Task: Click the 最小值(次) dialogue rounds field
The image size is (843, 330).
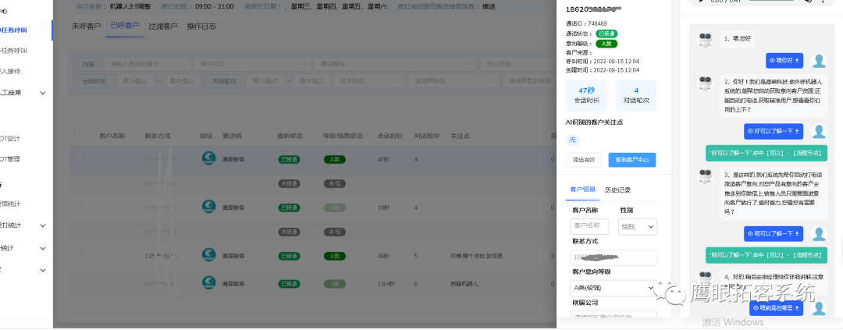Action: click(265, 81)
